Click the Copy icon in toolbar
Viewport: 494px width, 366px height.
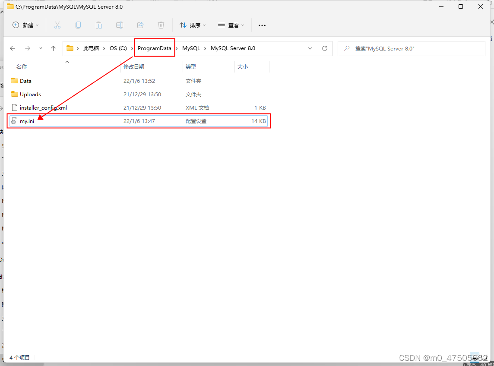pyautogui.click(x=78, y=25)
